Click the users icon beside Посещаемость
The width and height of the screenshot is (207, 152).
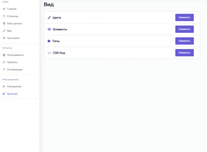tap(4, 55)
